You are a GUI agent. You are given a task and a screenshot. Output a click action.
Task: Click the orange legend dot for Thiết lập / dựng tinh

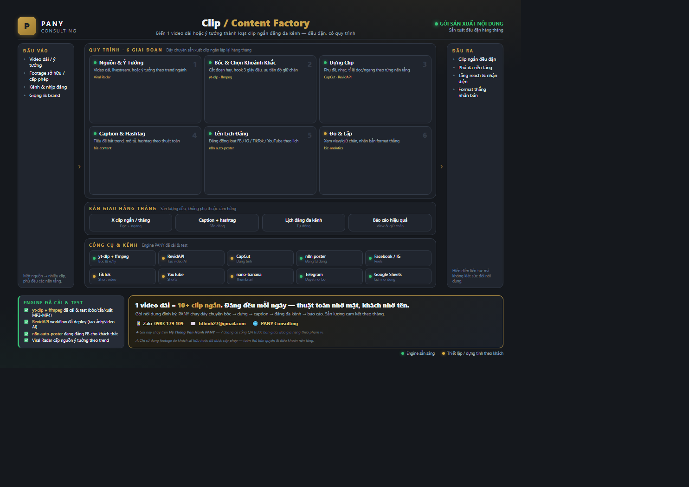pos(444,353)
